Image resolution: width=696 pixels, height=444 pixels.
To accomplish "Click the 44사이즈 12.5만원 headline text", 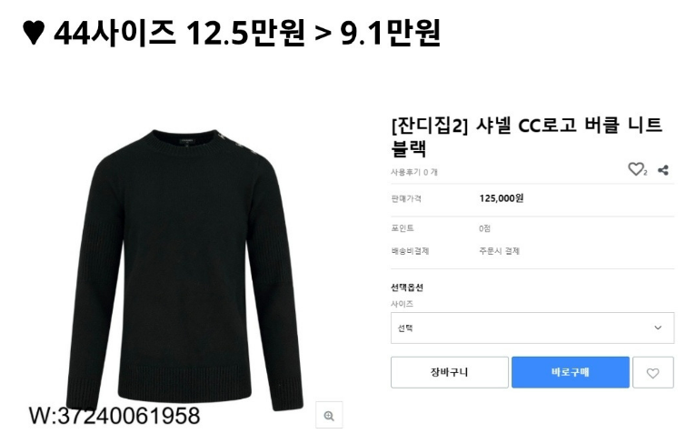I will coord(179,33).
